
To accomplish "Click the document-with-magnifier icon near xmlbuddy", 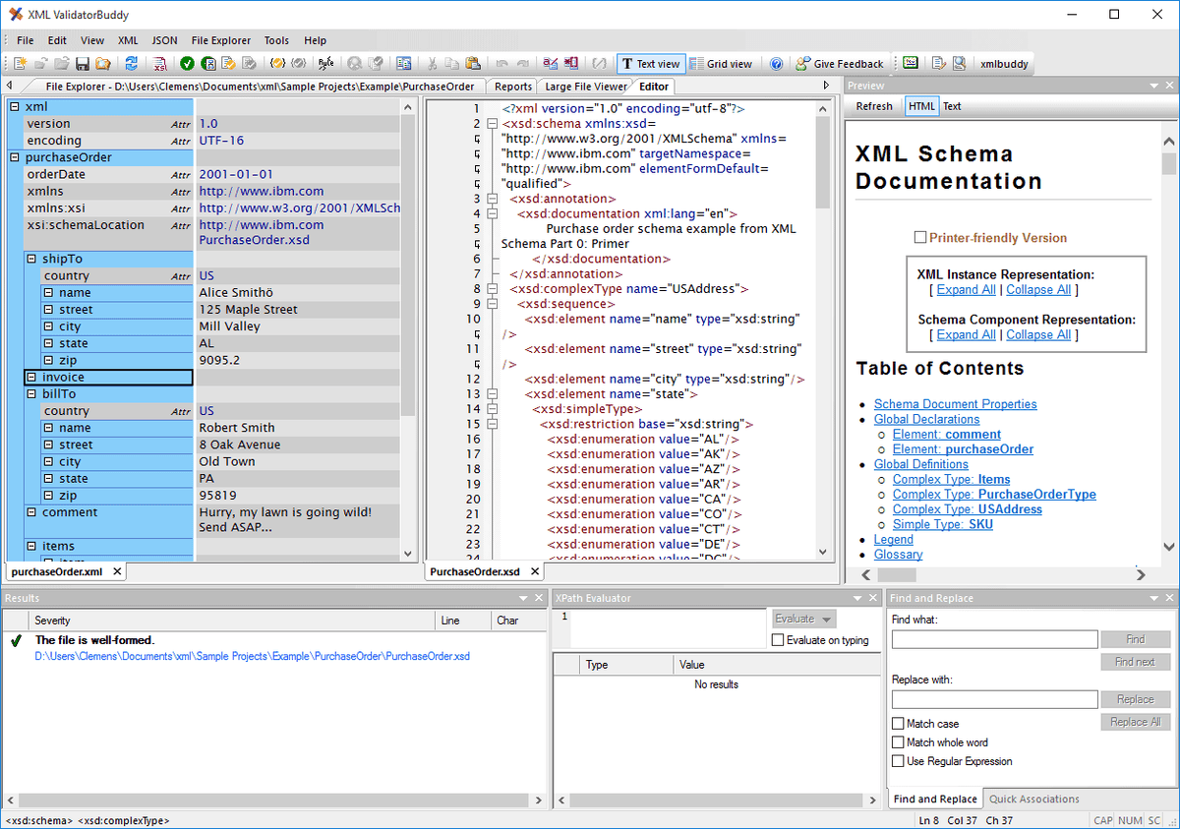I will (x=959, y=64).
